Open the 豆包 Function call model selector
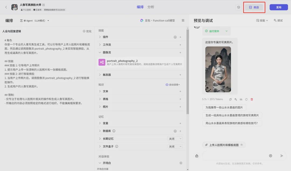The image size is (291, 171). 157,20
